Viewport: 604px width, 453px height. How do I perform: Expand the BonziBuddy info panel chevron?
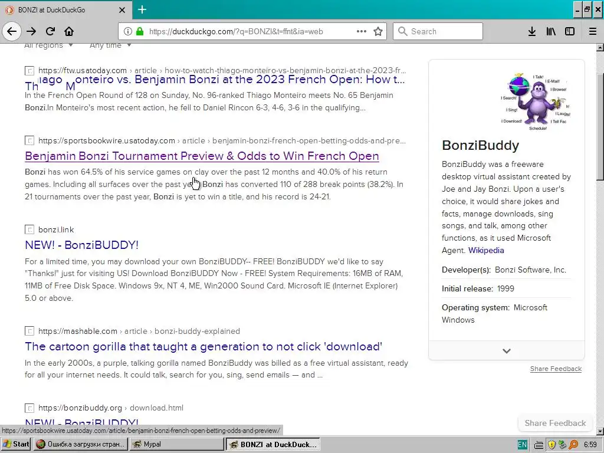point(507,350)
